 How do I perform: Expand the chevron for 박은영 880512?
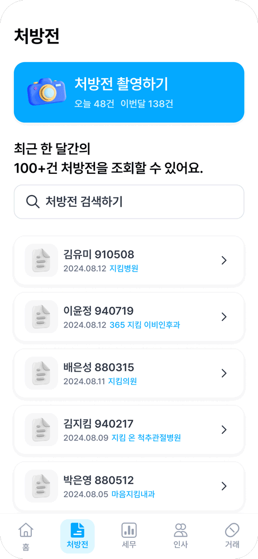224,486
